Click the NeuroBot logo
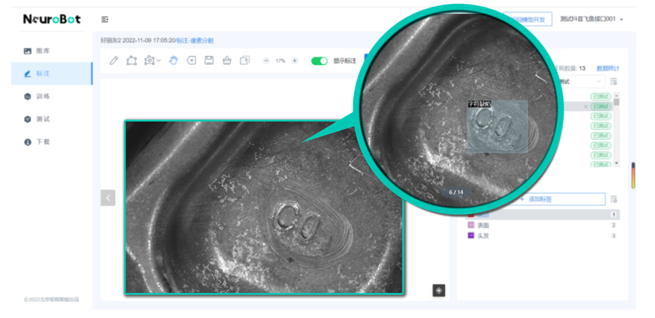This screenshot has width=655, height=318. 52,19
